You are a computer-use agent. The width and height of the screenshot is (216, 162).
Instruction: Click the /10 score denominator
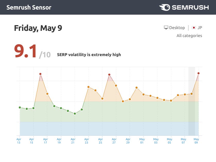point(45,55)
